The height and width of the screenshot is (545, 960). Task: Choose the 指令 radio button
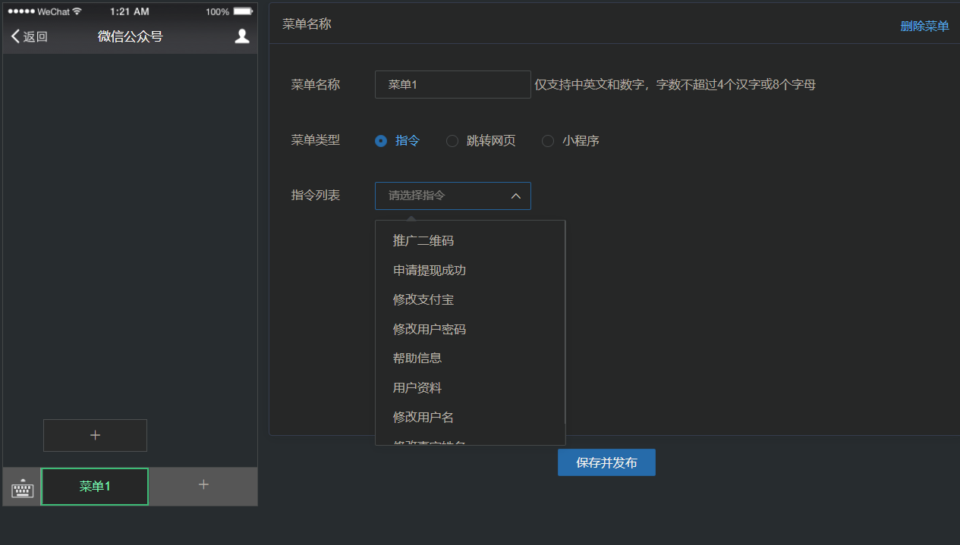point(381,141)
